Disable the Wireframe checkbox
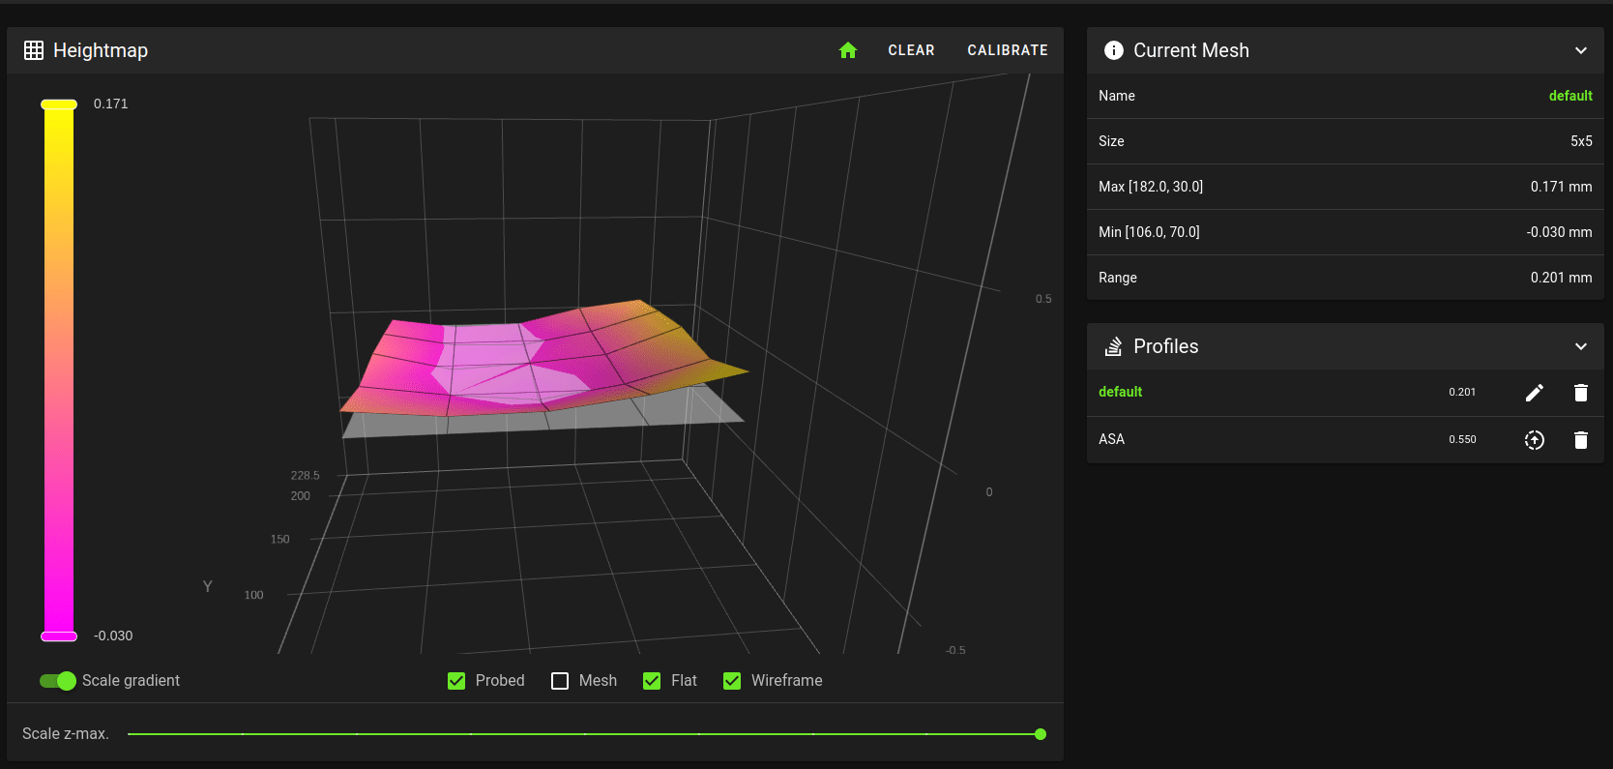1613x769 pixels. (x=732, y=681)
